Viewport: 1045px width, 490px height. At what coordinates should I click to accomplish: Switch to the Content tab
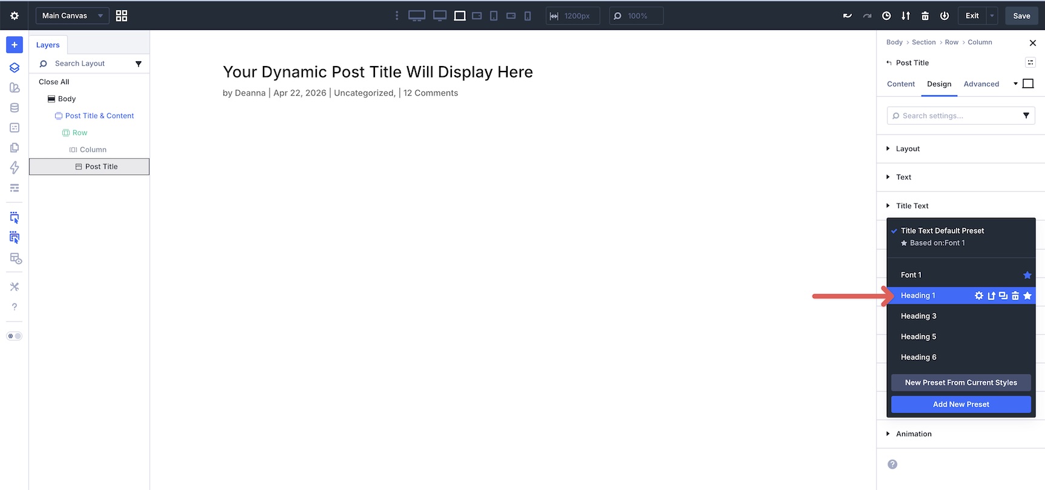tap(901, 84)
